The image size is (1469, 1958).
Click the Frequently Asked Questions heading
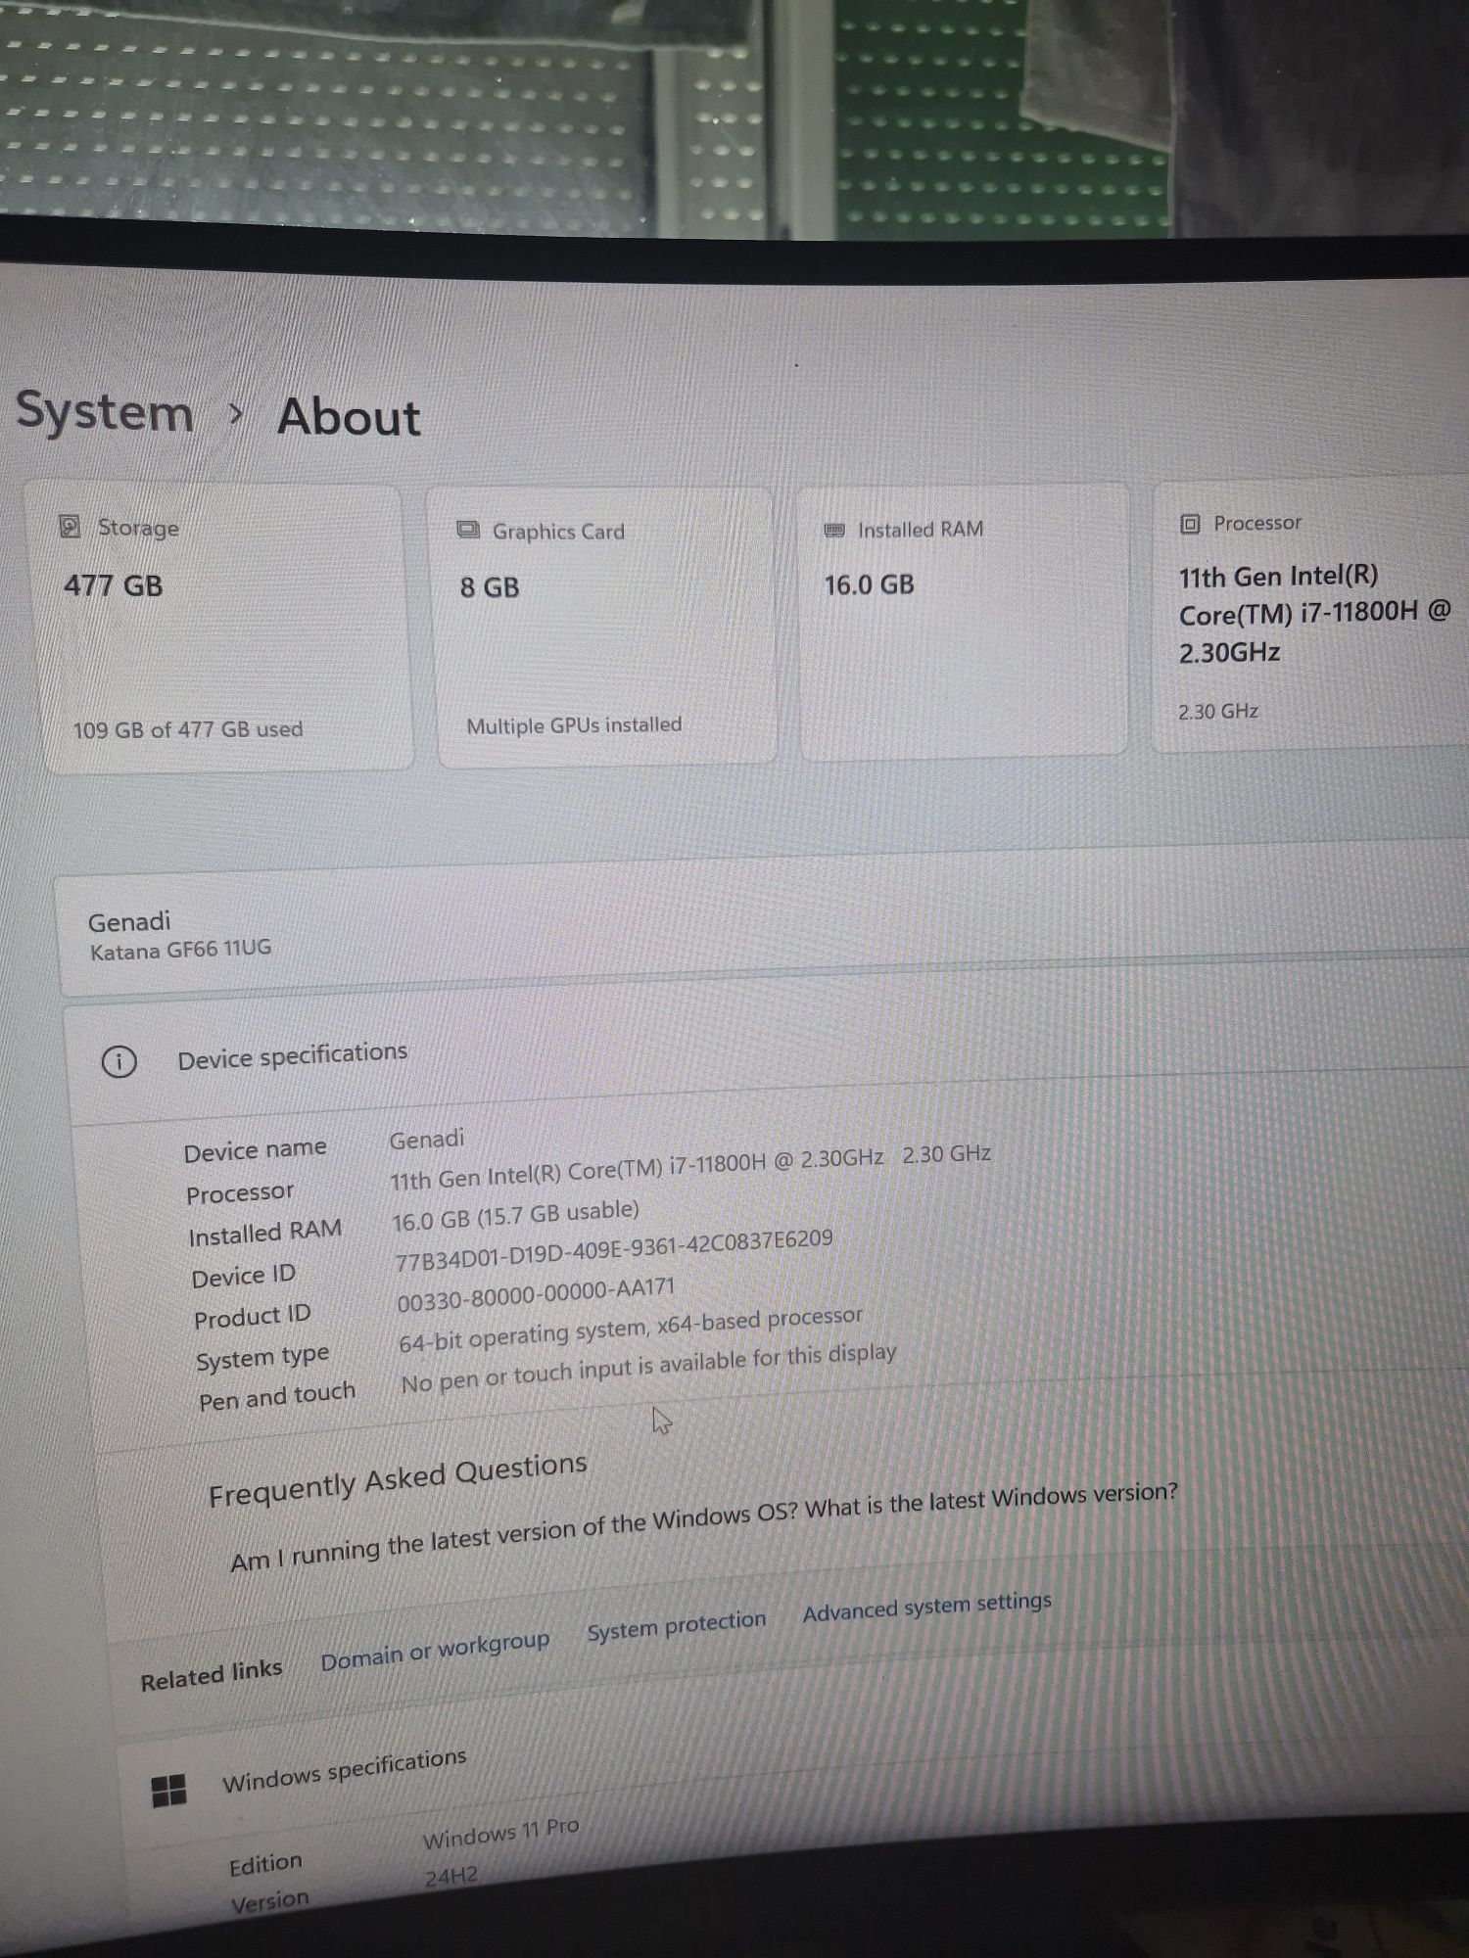[398, 1479]
